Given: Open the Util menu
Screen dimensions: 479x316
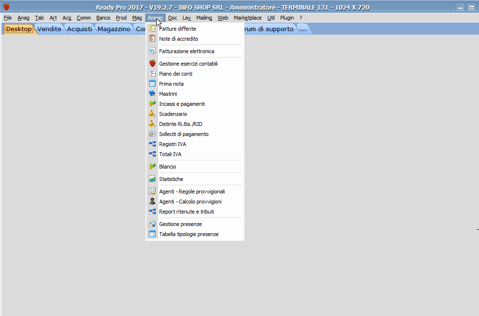Looking at the screenshot, I should pos(271,18).
